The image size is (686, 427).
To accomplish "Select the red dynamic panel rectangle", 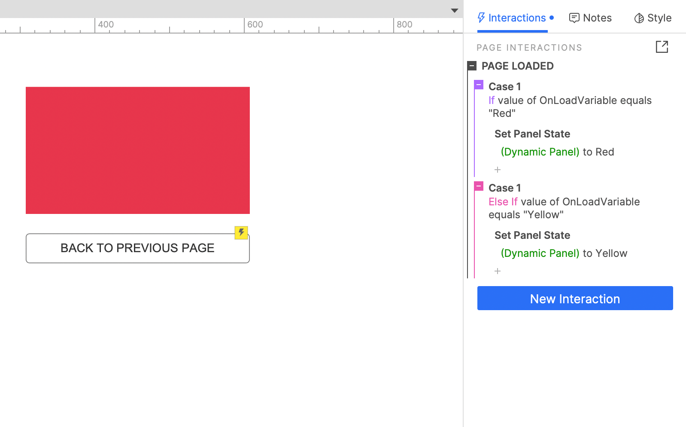I will tap(138, 150).
